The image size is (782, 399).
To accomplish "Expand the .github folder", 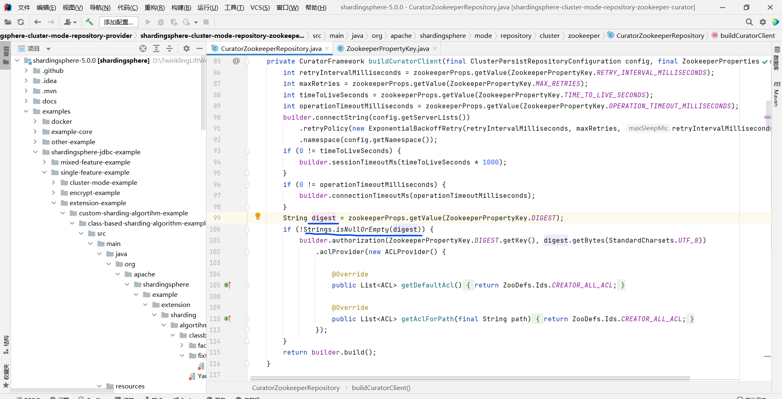I will 26,70.
